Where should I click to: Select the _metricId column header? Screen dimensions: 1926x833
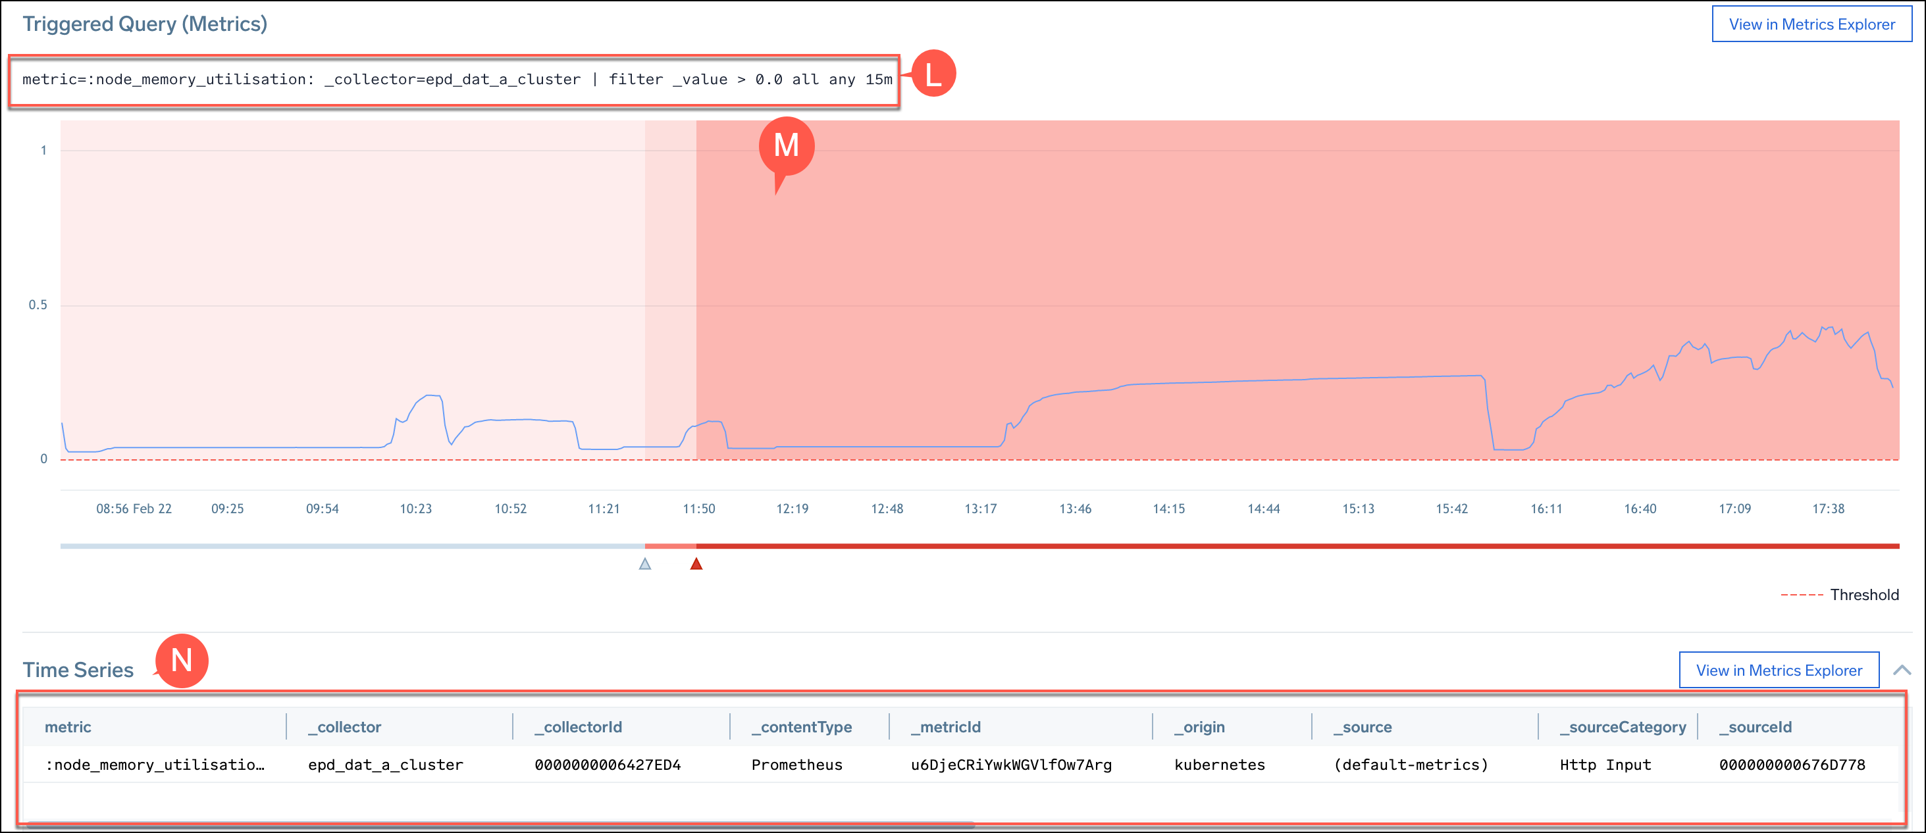[945, 727]
